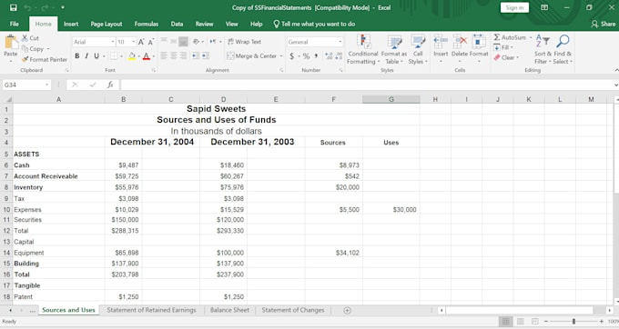The width and height of the screenshot is (619, 329).
Task: Decrease font size with the small A
Action: pos(150,42)
